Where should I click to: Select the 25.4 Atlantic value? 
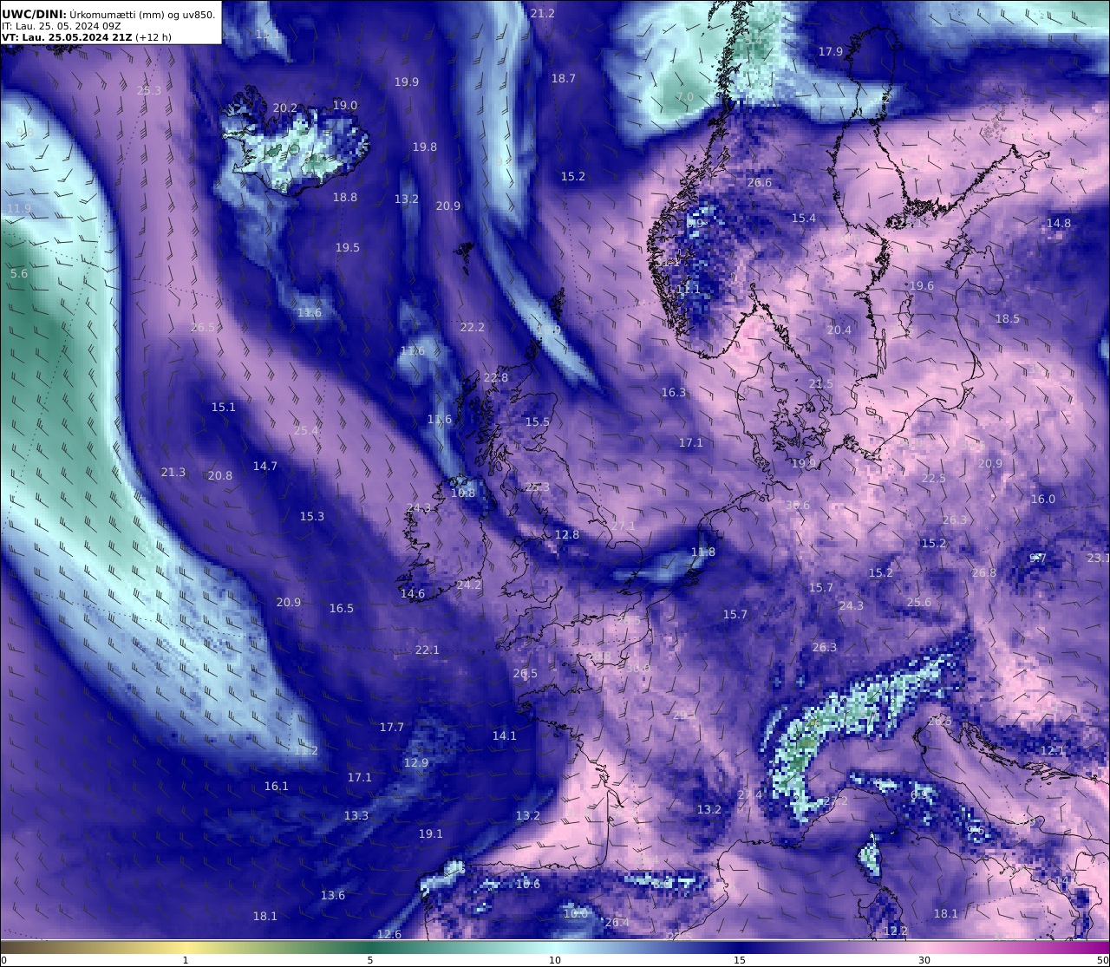(306, 430)
